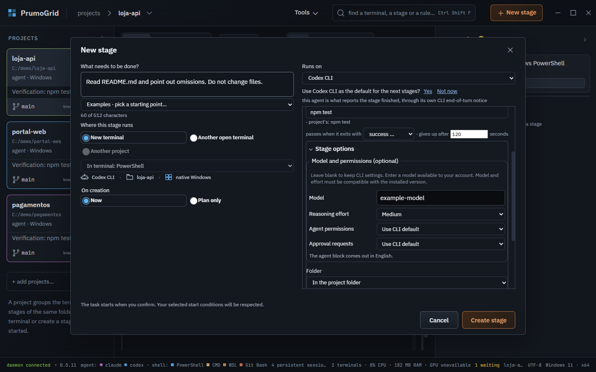
Task: Click the Cancel button
Action: point(439,320)
